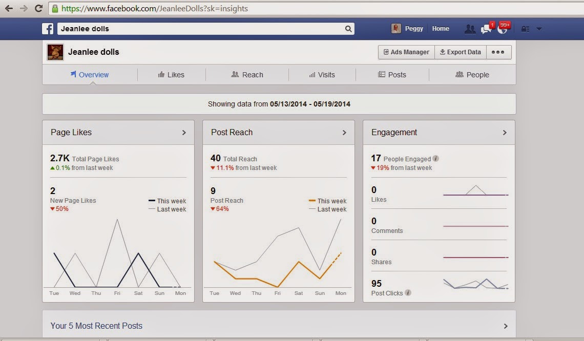Click the Post Clicks info tooltip icon
The width and height of the screenshot is (584, 341).
(x=408, y=293)
